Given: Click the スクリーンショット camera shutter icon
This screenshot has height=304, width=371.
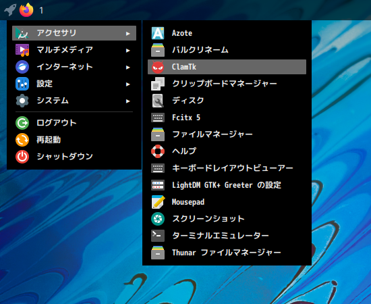Looking at the screenshot, I should coord(158,219).
